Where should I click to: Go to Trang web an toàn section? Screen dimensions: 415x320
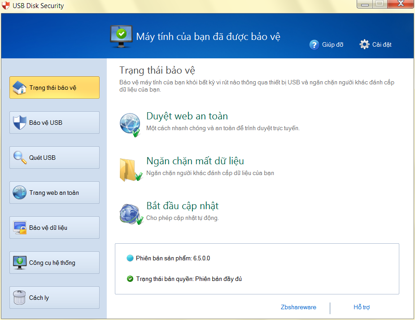pos(55,193)
